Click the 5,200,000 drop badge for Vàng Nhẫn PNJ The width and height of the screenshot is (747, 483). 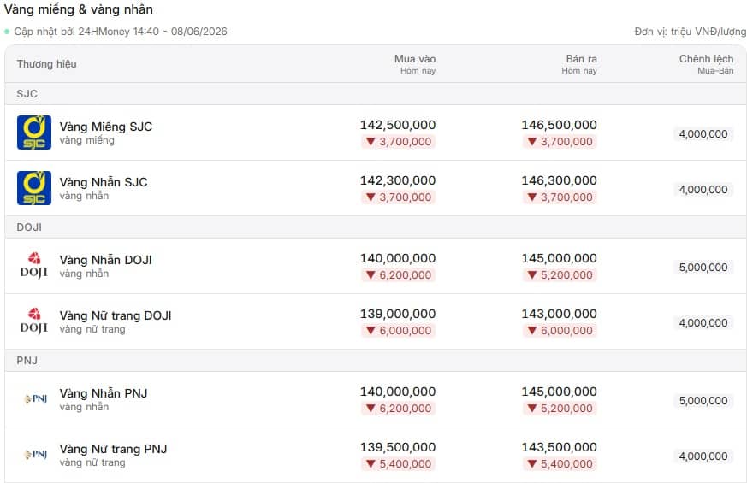[x=560, y=408]
